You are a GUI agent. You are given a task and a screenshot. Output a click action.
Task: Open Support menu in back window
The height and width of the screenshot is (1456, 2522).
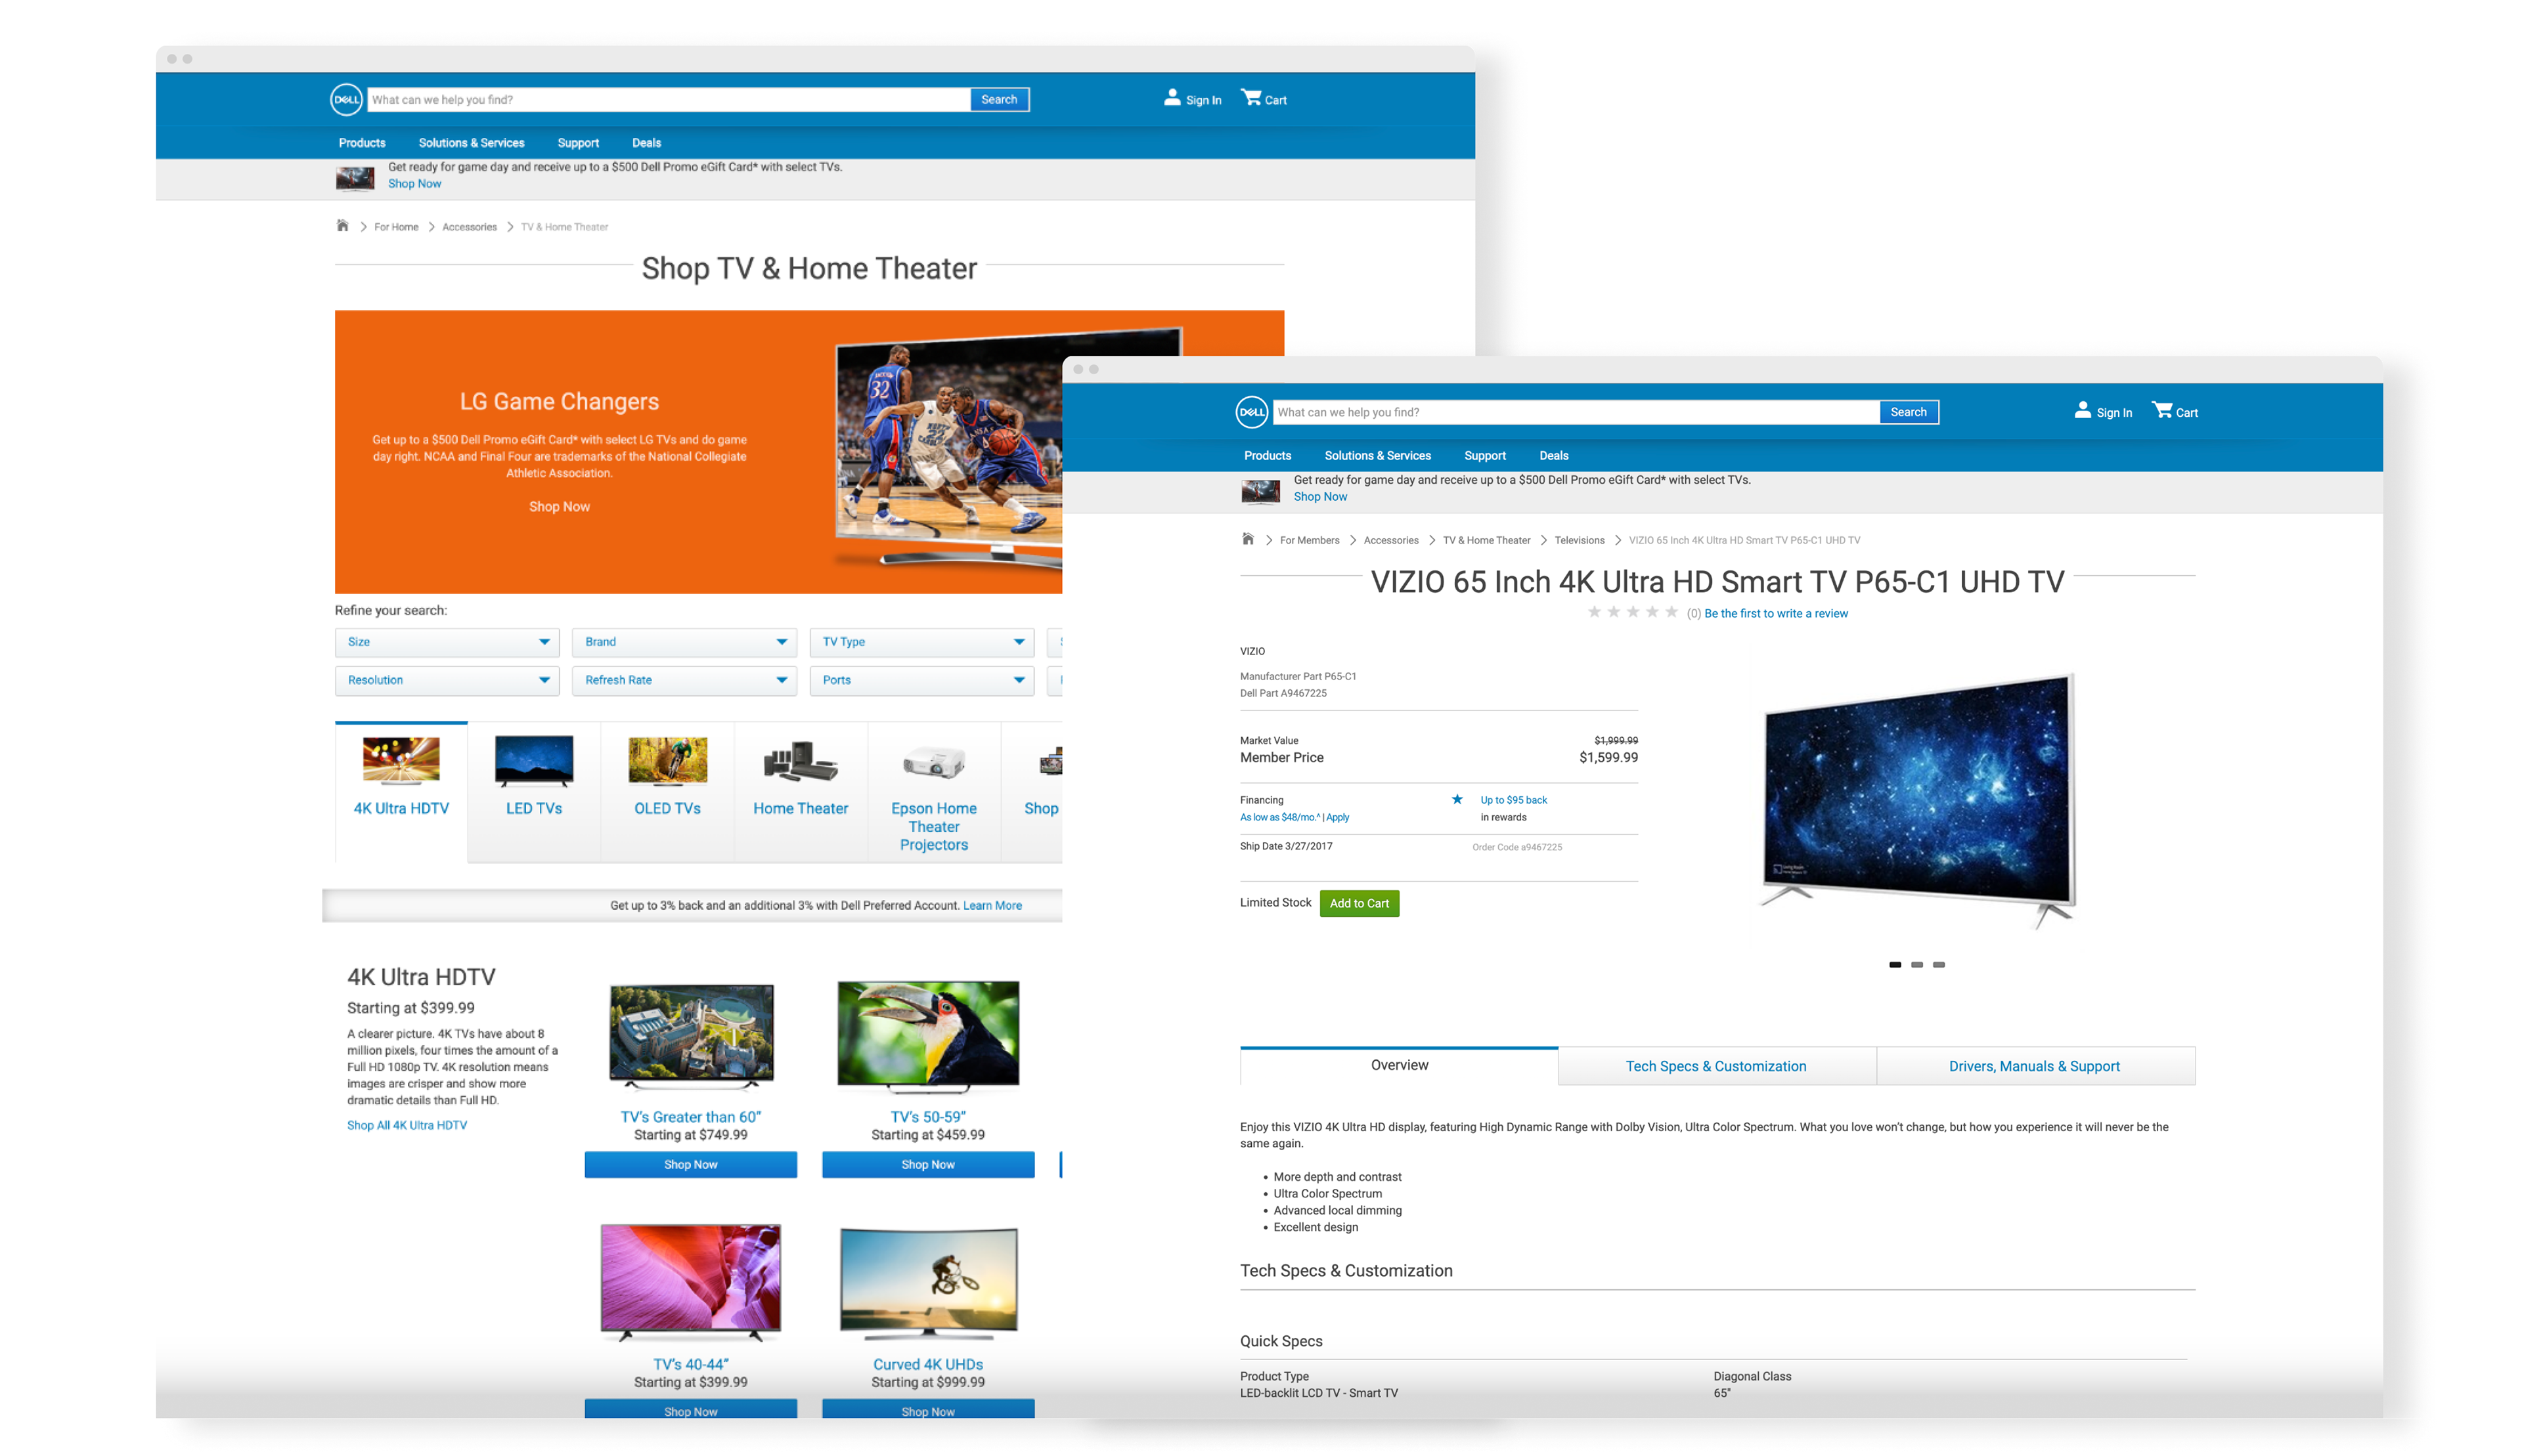(x=578, y=143)
